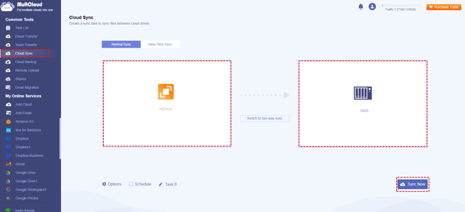
Task: Click the Invite friends icon
Action: [8, 210]
